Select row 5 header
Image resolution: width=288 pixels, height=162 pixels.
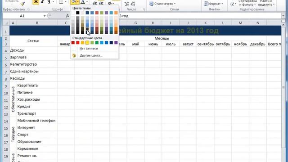click(6, 58)
